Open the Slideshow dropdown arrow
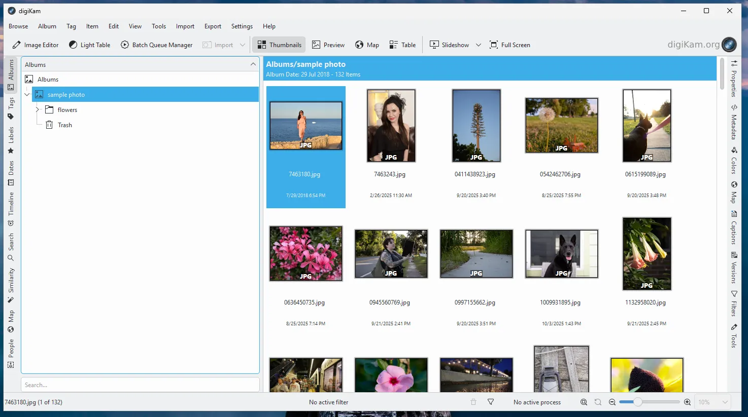 click(x=479, y=45)
